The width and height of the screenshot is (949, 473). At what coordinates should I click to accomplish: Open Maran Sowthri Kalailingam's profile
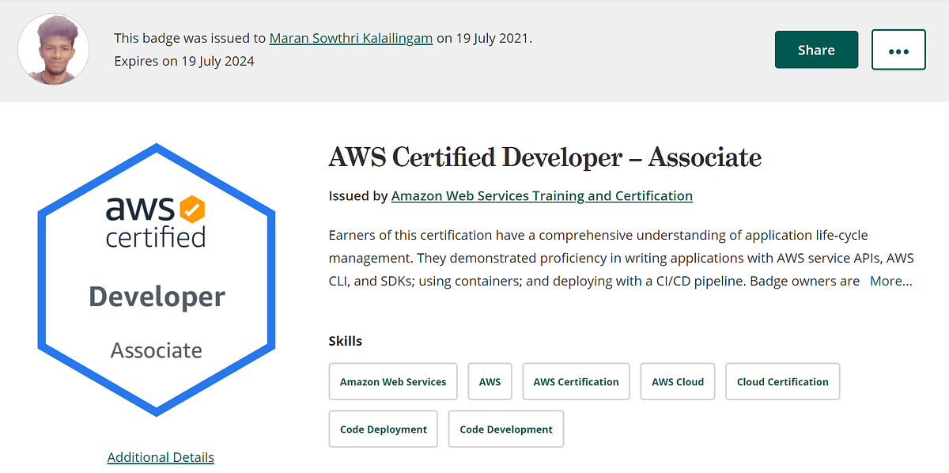[350, 37]
